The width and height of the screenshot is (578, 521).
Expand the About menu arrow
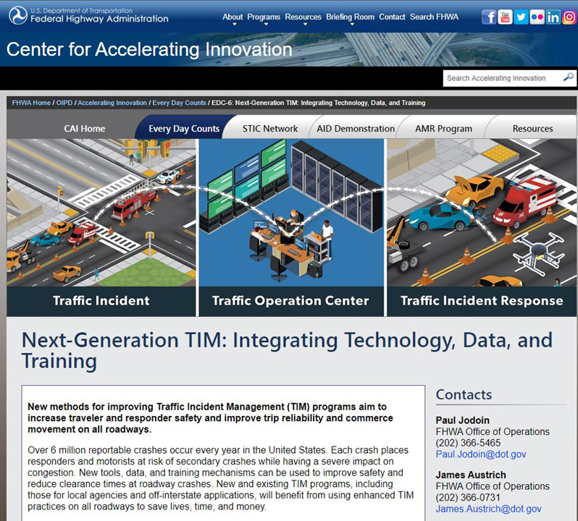click(235, 25)
